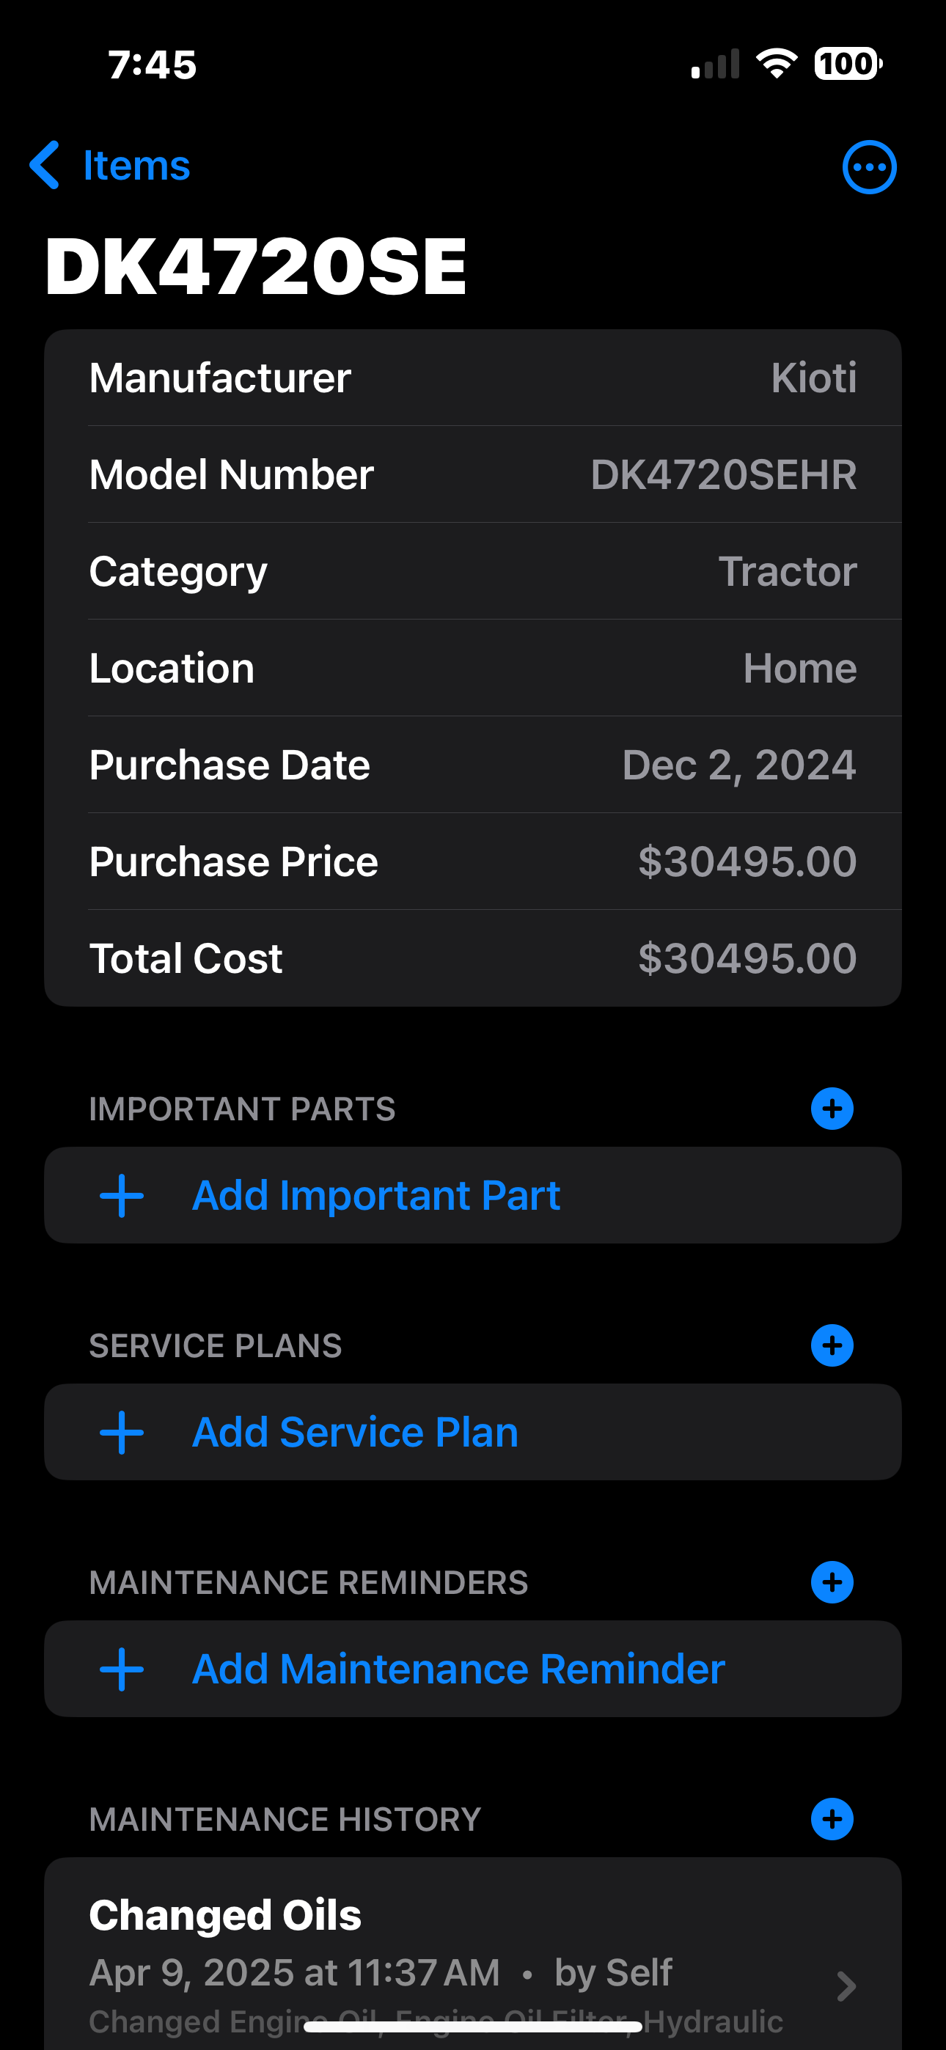Expand the Changed Oils entry chevron

point(846,1986)
